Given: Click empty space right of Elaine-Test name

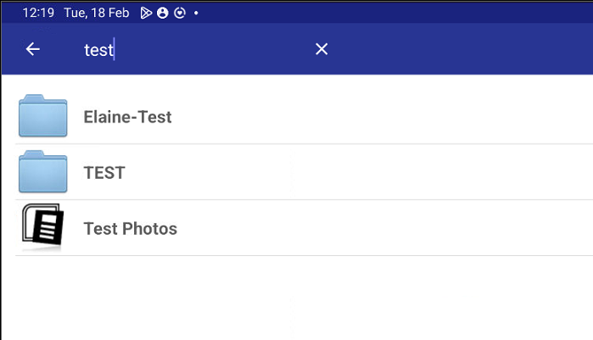Looking at the screenshot, I should (x=382, y=117).
